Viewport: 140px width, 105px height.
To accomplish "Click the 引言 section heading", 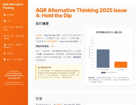I will (x=39, y=99).
